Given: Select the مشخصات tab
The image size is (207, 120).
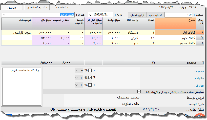Looking at the screenshot, I should pos(62,8).
